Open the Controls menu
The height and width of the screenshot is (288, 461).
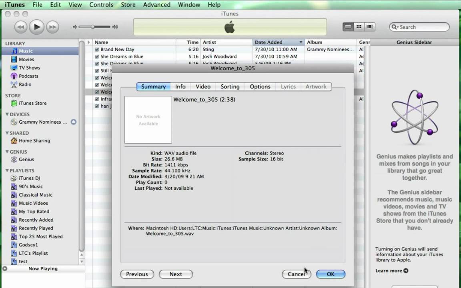click(101, 5)
